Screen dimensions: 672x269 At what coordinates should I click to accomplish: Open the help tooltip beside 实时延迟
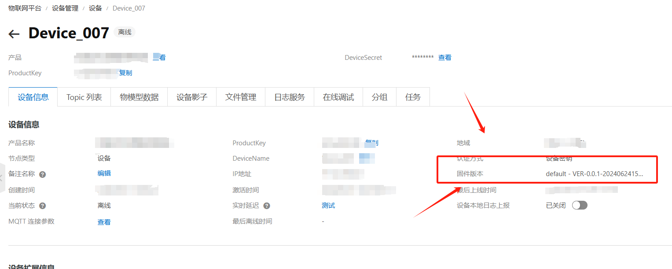(x=267, y=205)
